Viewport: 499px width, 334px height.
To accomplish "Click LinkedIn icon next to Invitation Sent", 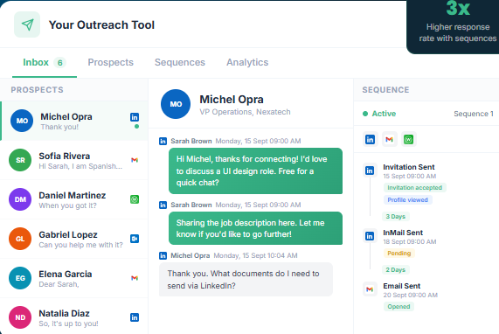I will pos(370,170).
